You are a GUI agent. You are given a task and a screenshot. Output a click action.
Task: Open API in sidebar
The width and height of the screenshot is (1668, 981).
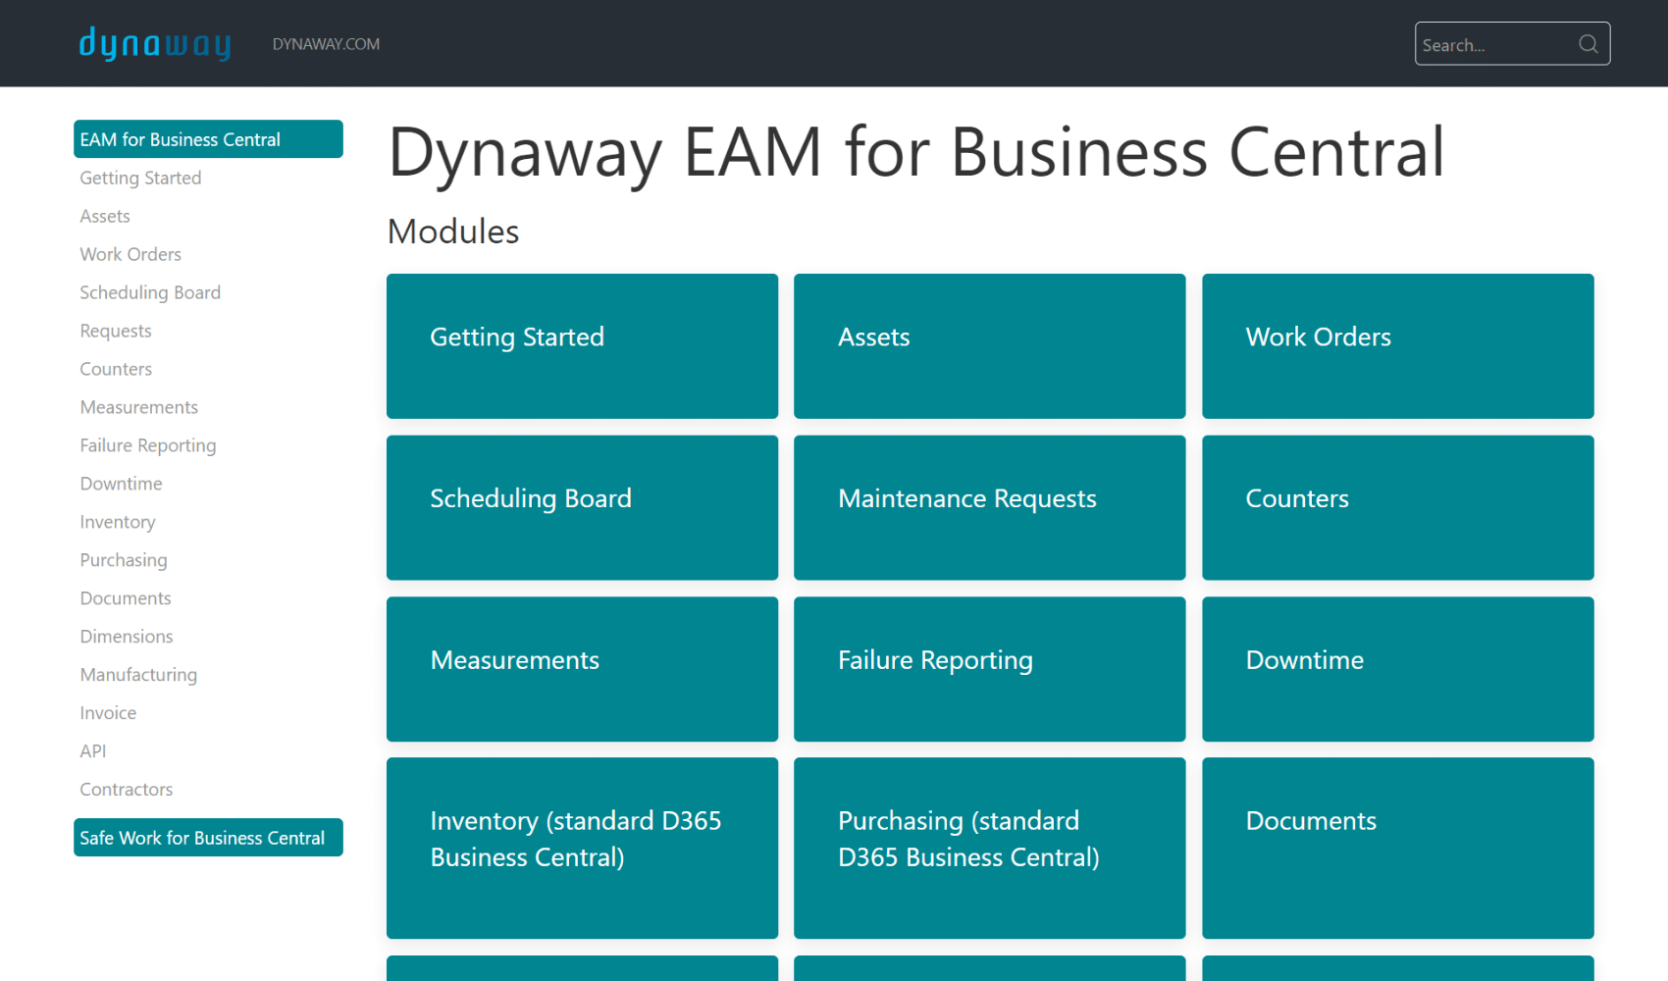coord(93,751)
